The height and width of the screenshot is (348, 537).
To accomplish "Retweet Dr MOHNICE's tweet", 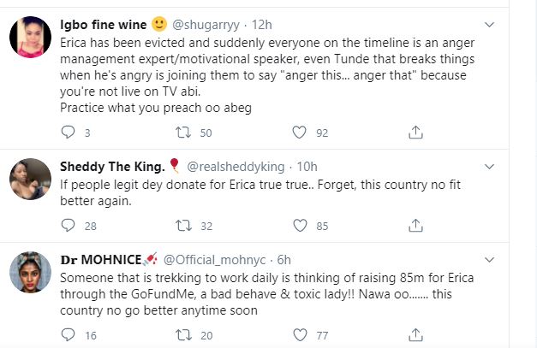I will 182,335.
